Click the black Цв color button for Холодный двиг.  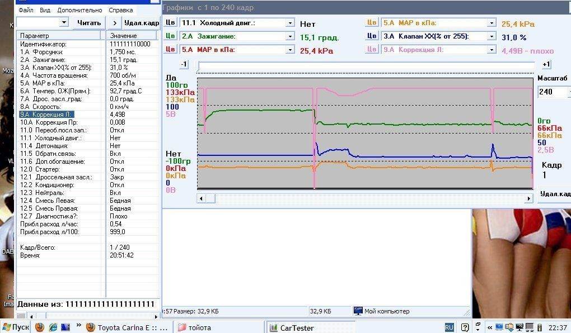click(x=170, y=23)
